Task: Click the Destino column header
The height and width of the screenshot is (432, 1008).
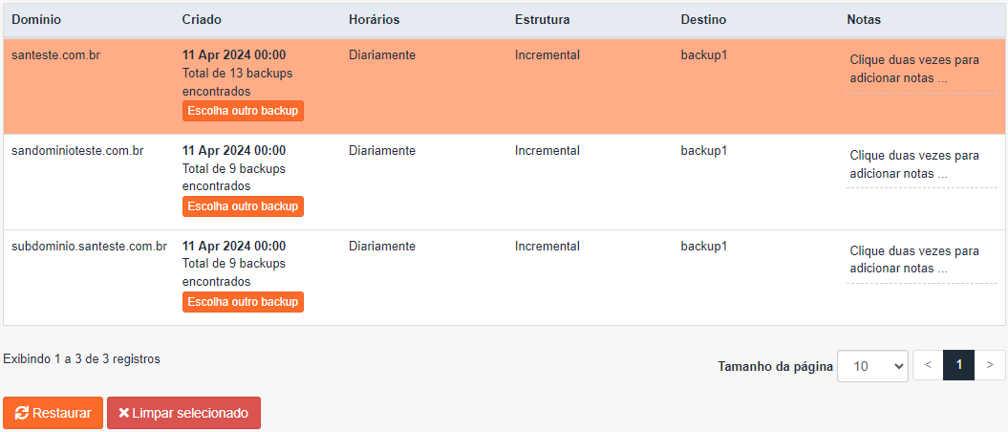Action: tap(703, 20)
